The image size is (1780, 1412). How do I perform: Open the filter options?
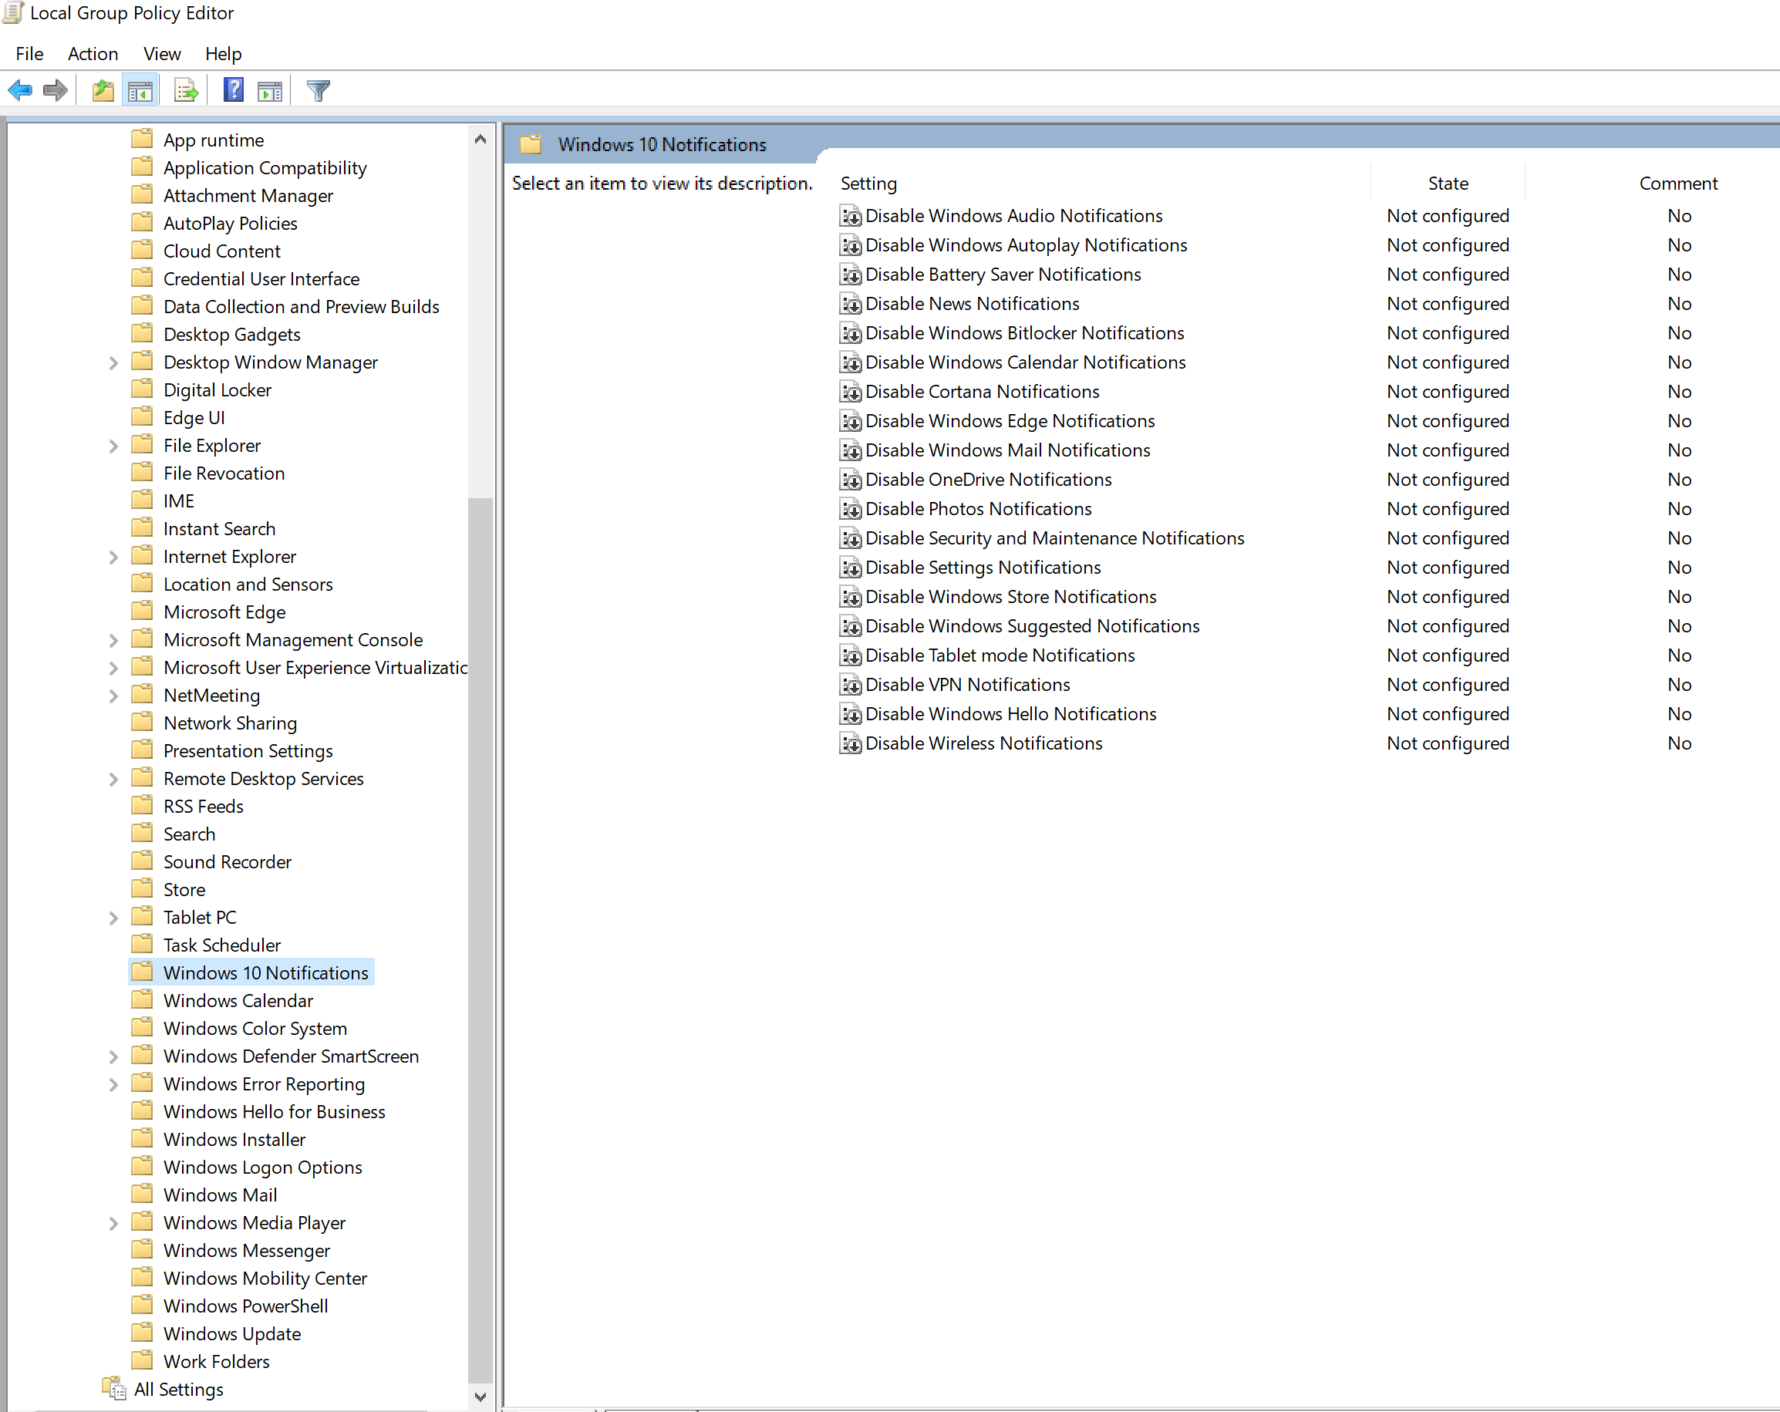[318, 90]
